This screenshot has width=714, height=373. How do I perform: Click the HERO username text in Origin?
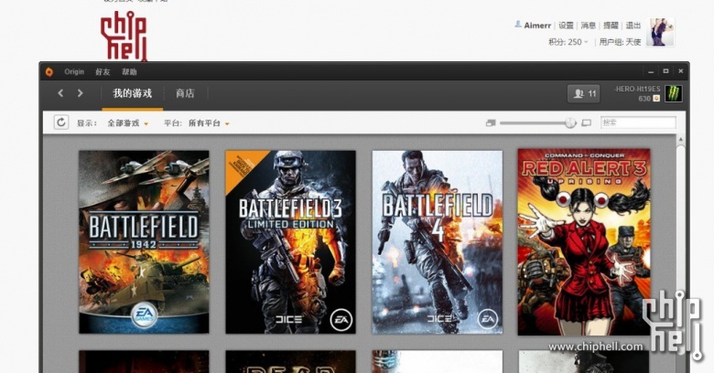point(637,89)
